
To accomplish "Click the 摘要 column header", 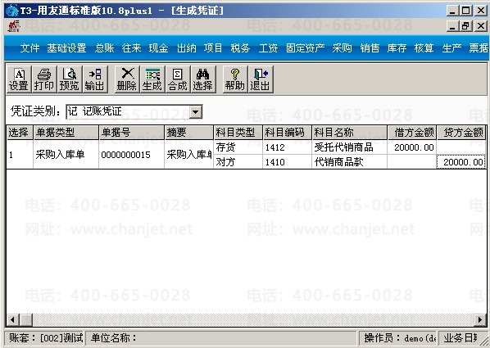I will point(189,133).
